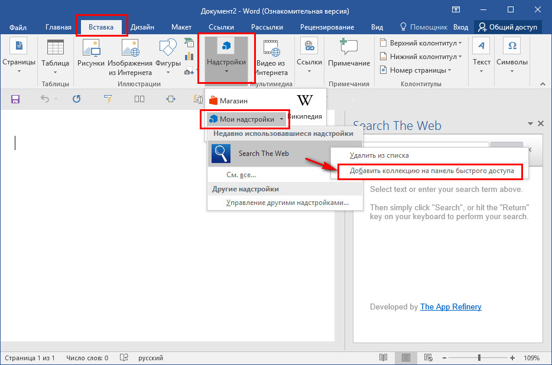Click the page width fit icon in toolbar
Image resolution: width=552 pixels, height=365 pixels.
point(171,99)
